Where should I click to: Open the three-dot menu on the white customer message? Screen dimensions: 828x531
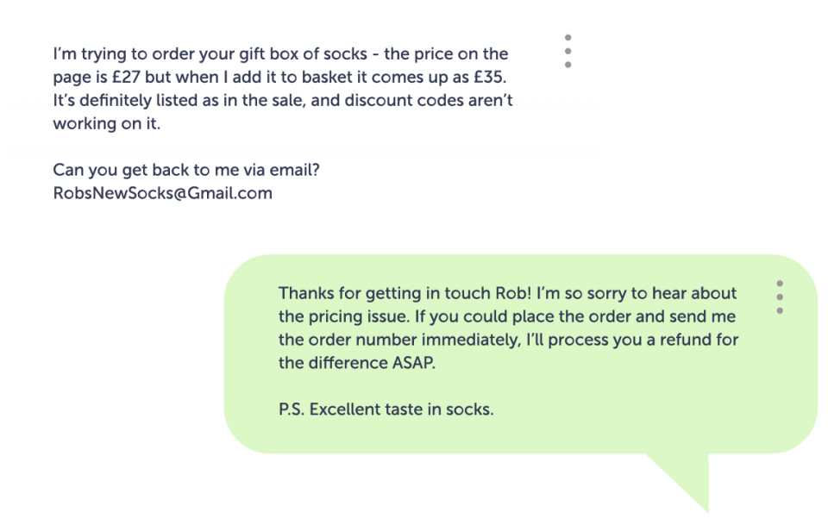568,51
